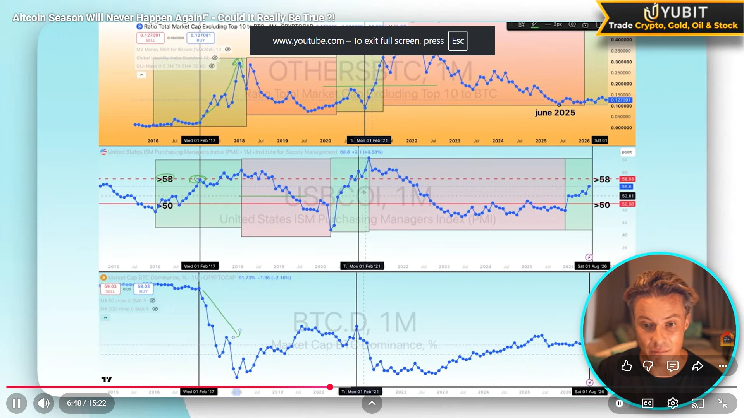Share the video via arrow icon
This screenshot has width=744, height=418.
coord(697,366)
